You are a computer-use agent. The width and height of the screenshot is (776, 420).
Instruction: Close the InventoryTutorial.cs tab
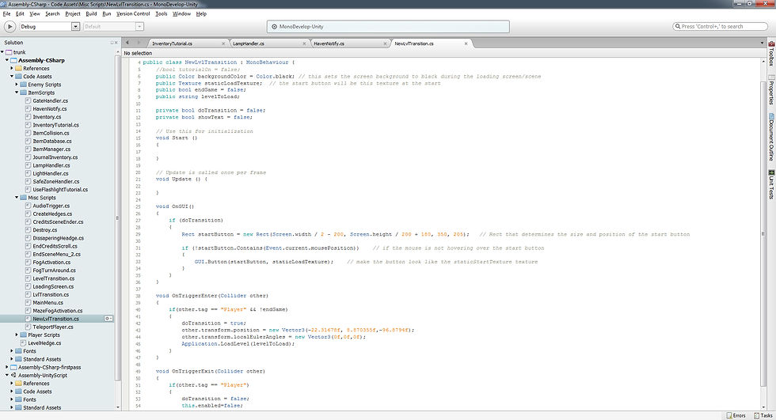tap(223, 44)
